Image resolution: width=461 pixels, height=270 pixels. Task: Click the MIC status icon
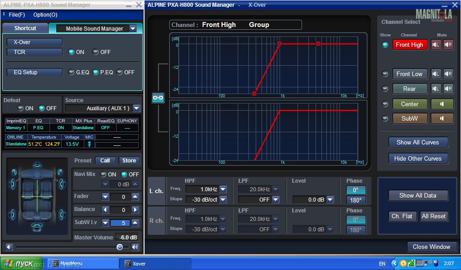point(89,144)
